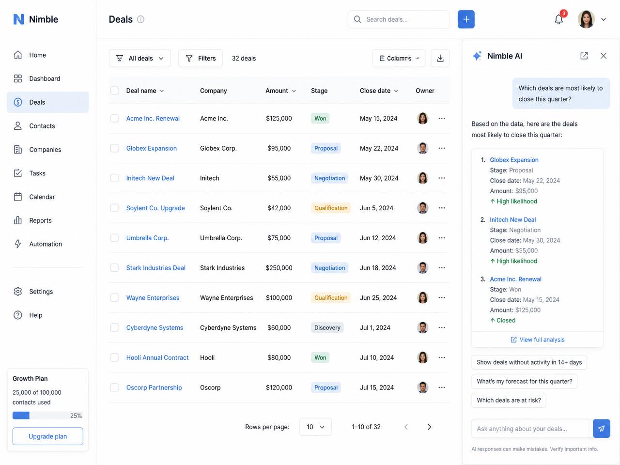This screenshot has width=620, height=465.
Task: Select 'What's my forecast for this quarter?' suggestion
Action: point(524,381)
